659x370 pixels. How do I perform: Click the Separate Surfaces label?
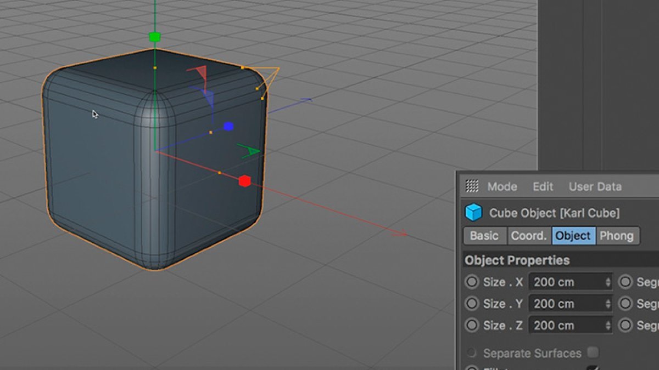[532, 353]
